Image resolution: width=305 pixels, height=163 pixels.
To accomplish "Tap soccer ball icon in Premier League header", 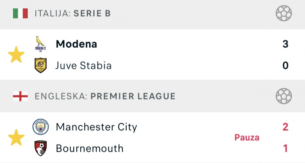I will [283, 96].
